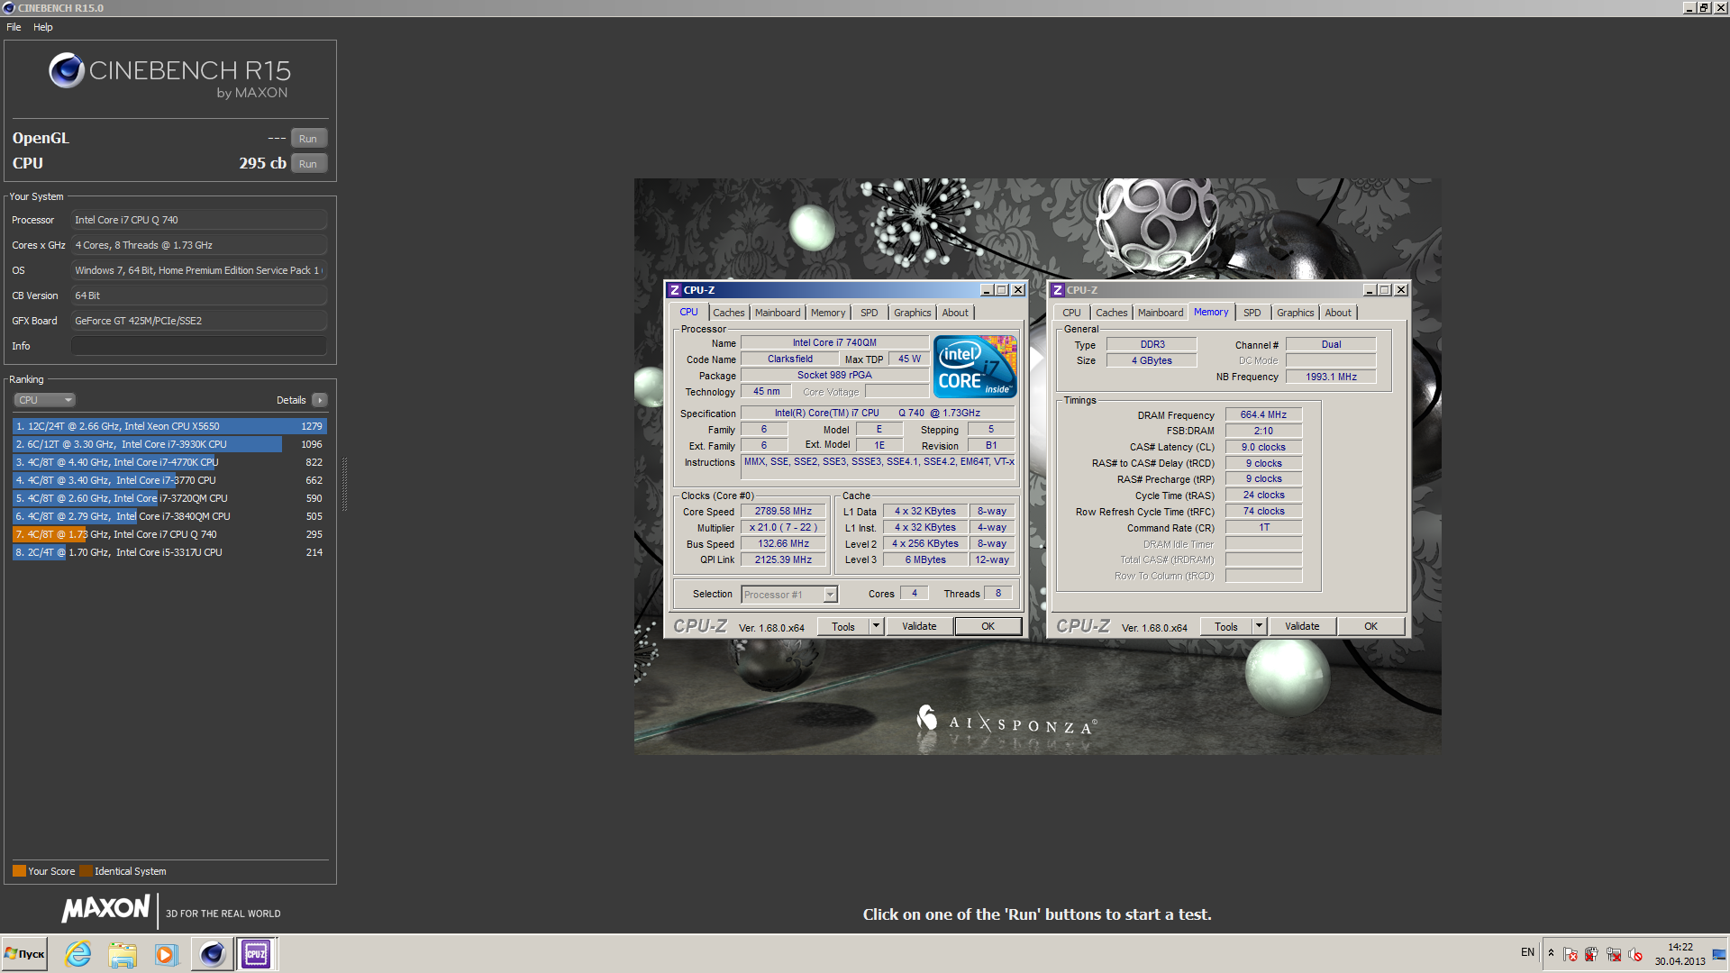Click the ranking Details arrow button
Viewport: 1730px width, 973px height.
(x=320, y=400)
